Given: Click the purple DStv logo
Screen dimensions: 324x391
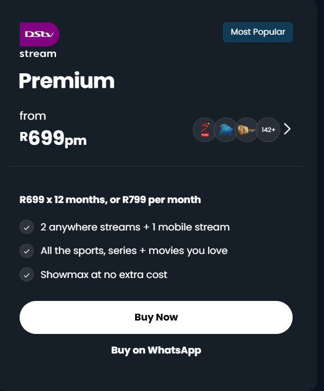Looking at the screenshot, I should [39, 35].
